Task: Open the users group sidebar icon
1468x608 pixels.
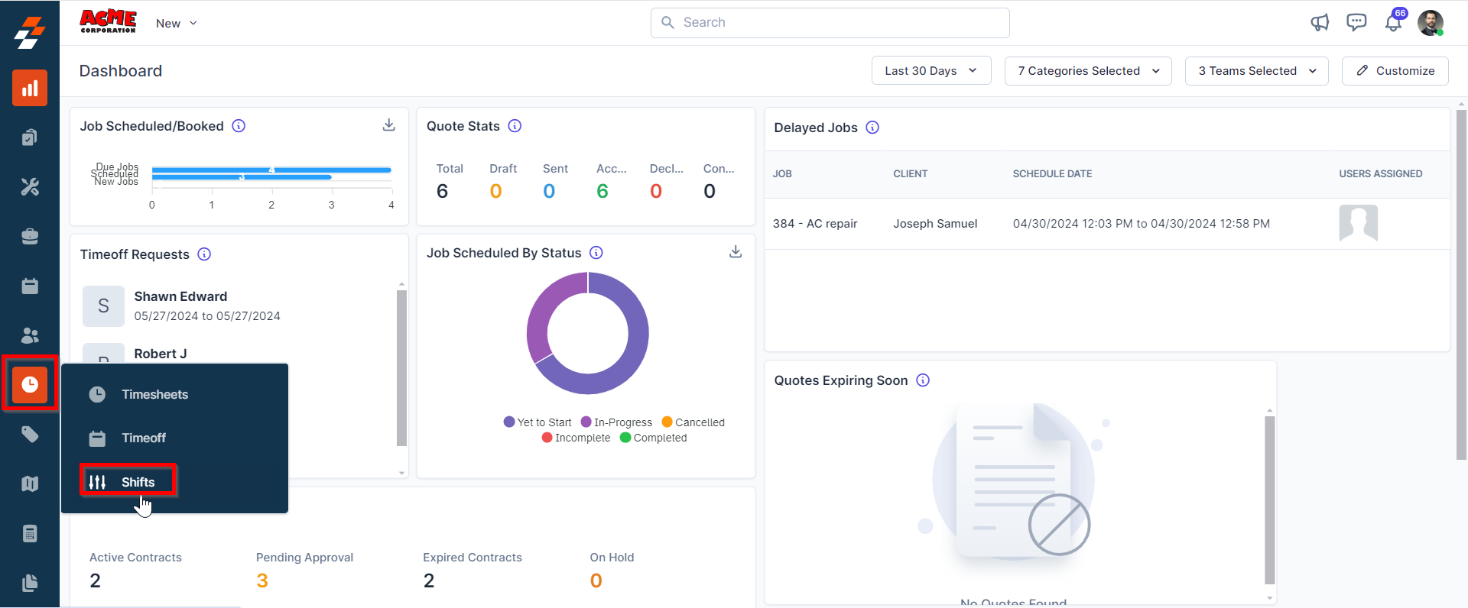Action: [30, 335]
